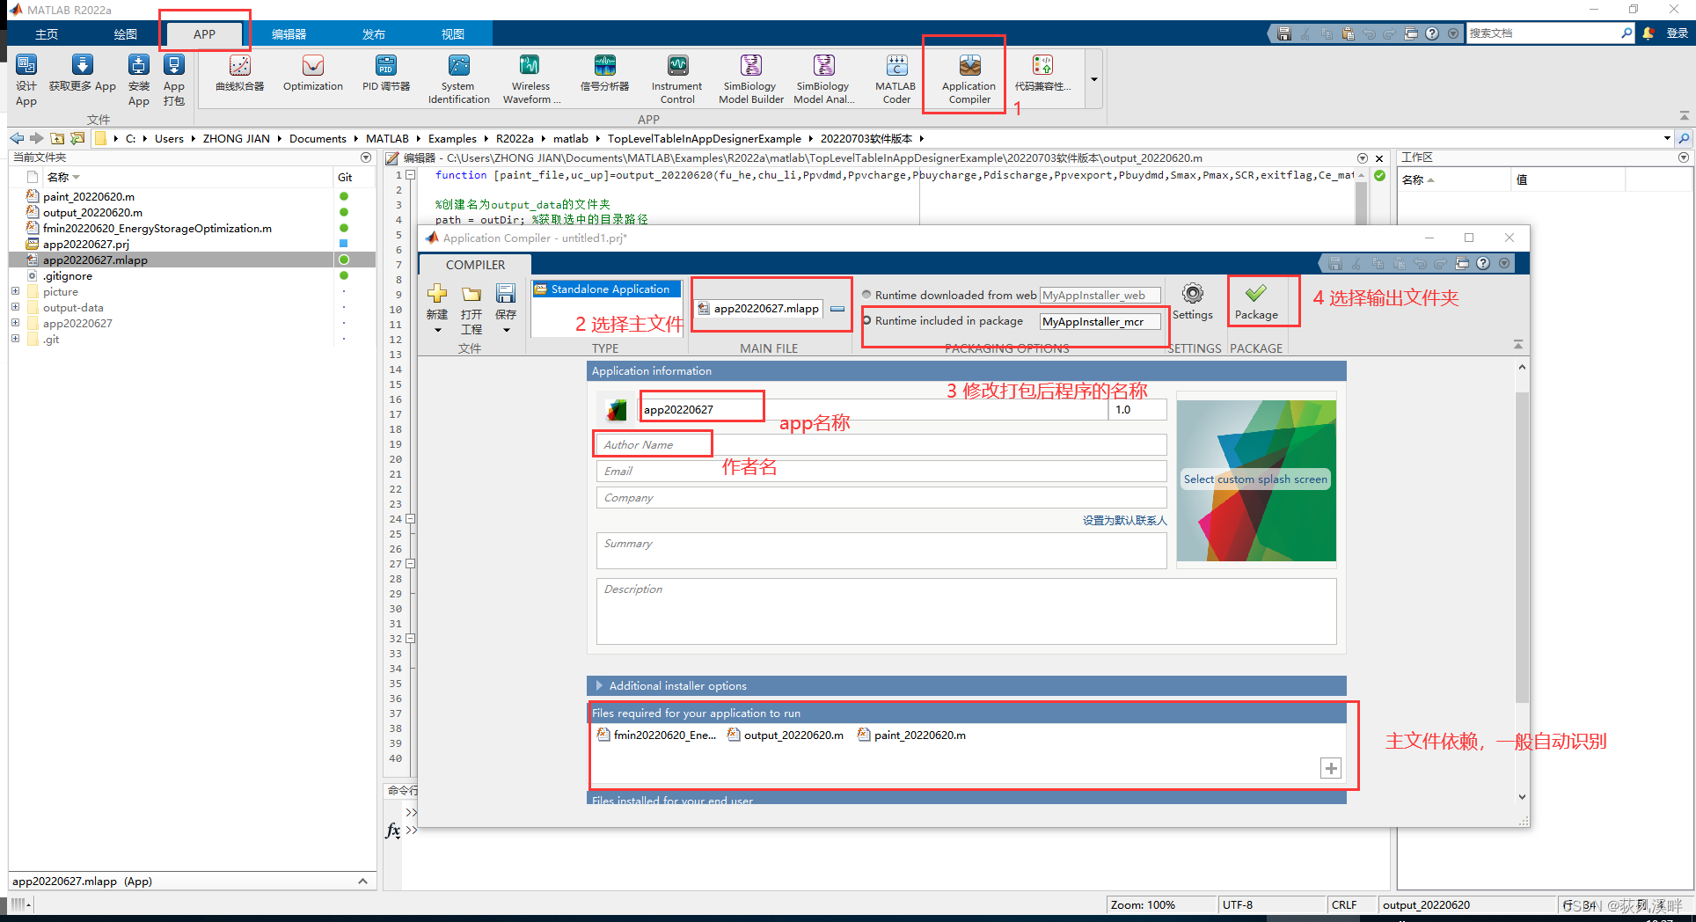Viewport: 1696px width, 922px height.
Task: Open the New dropdown arrow in Compiler
Action: pos(437,331)
